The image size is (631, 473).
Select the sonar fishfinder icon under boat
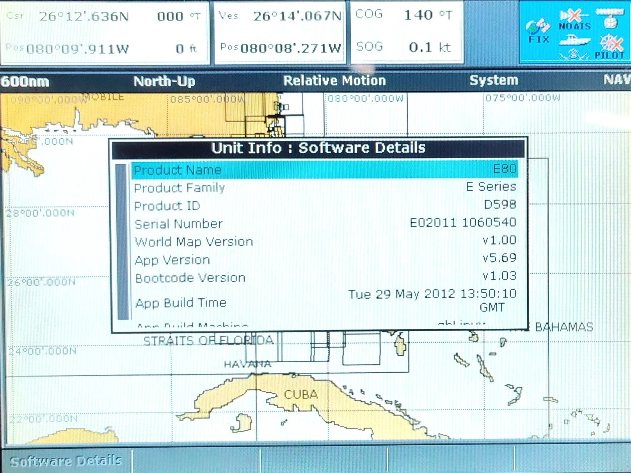pos(574,55)
